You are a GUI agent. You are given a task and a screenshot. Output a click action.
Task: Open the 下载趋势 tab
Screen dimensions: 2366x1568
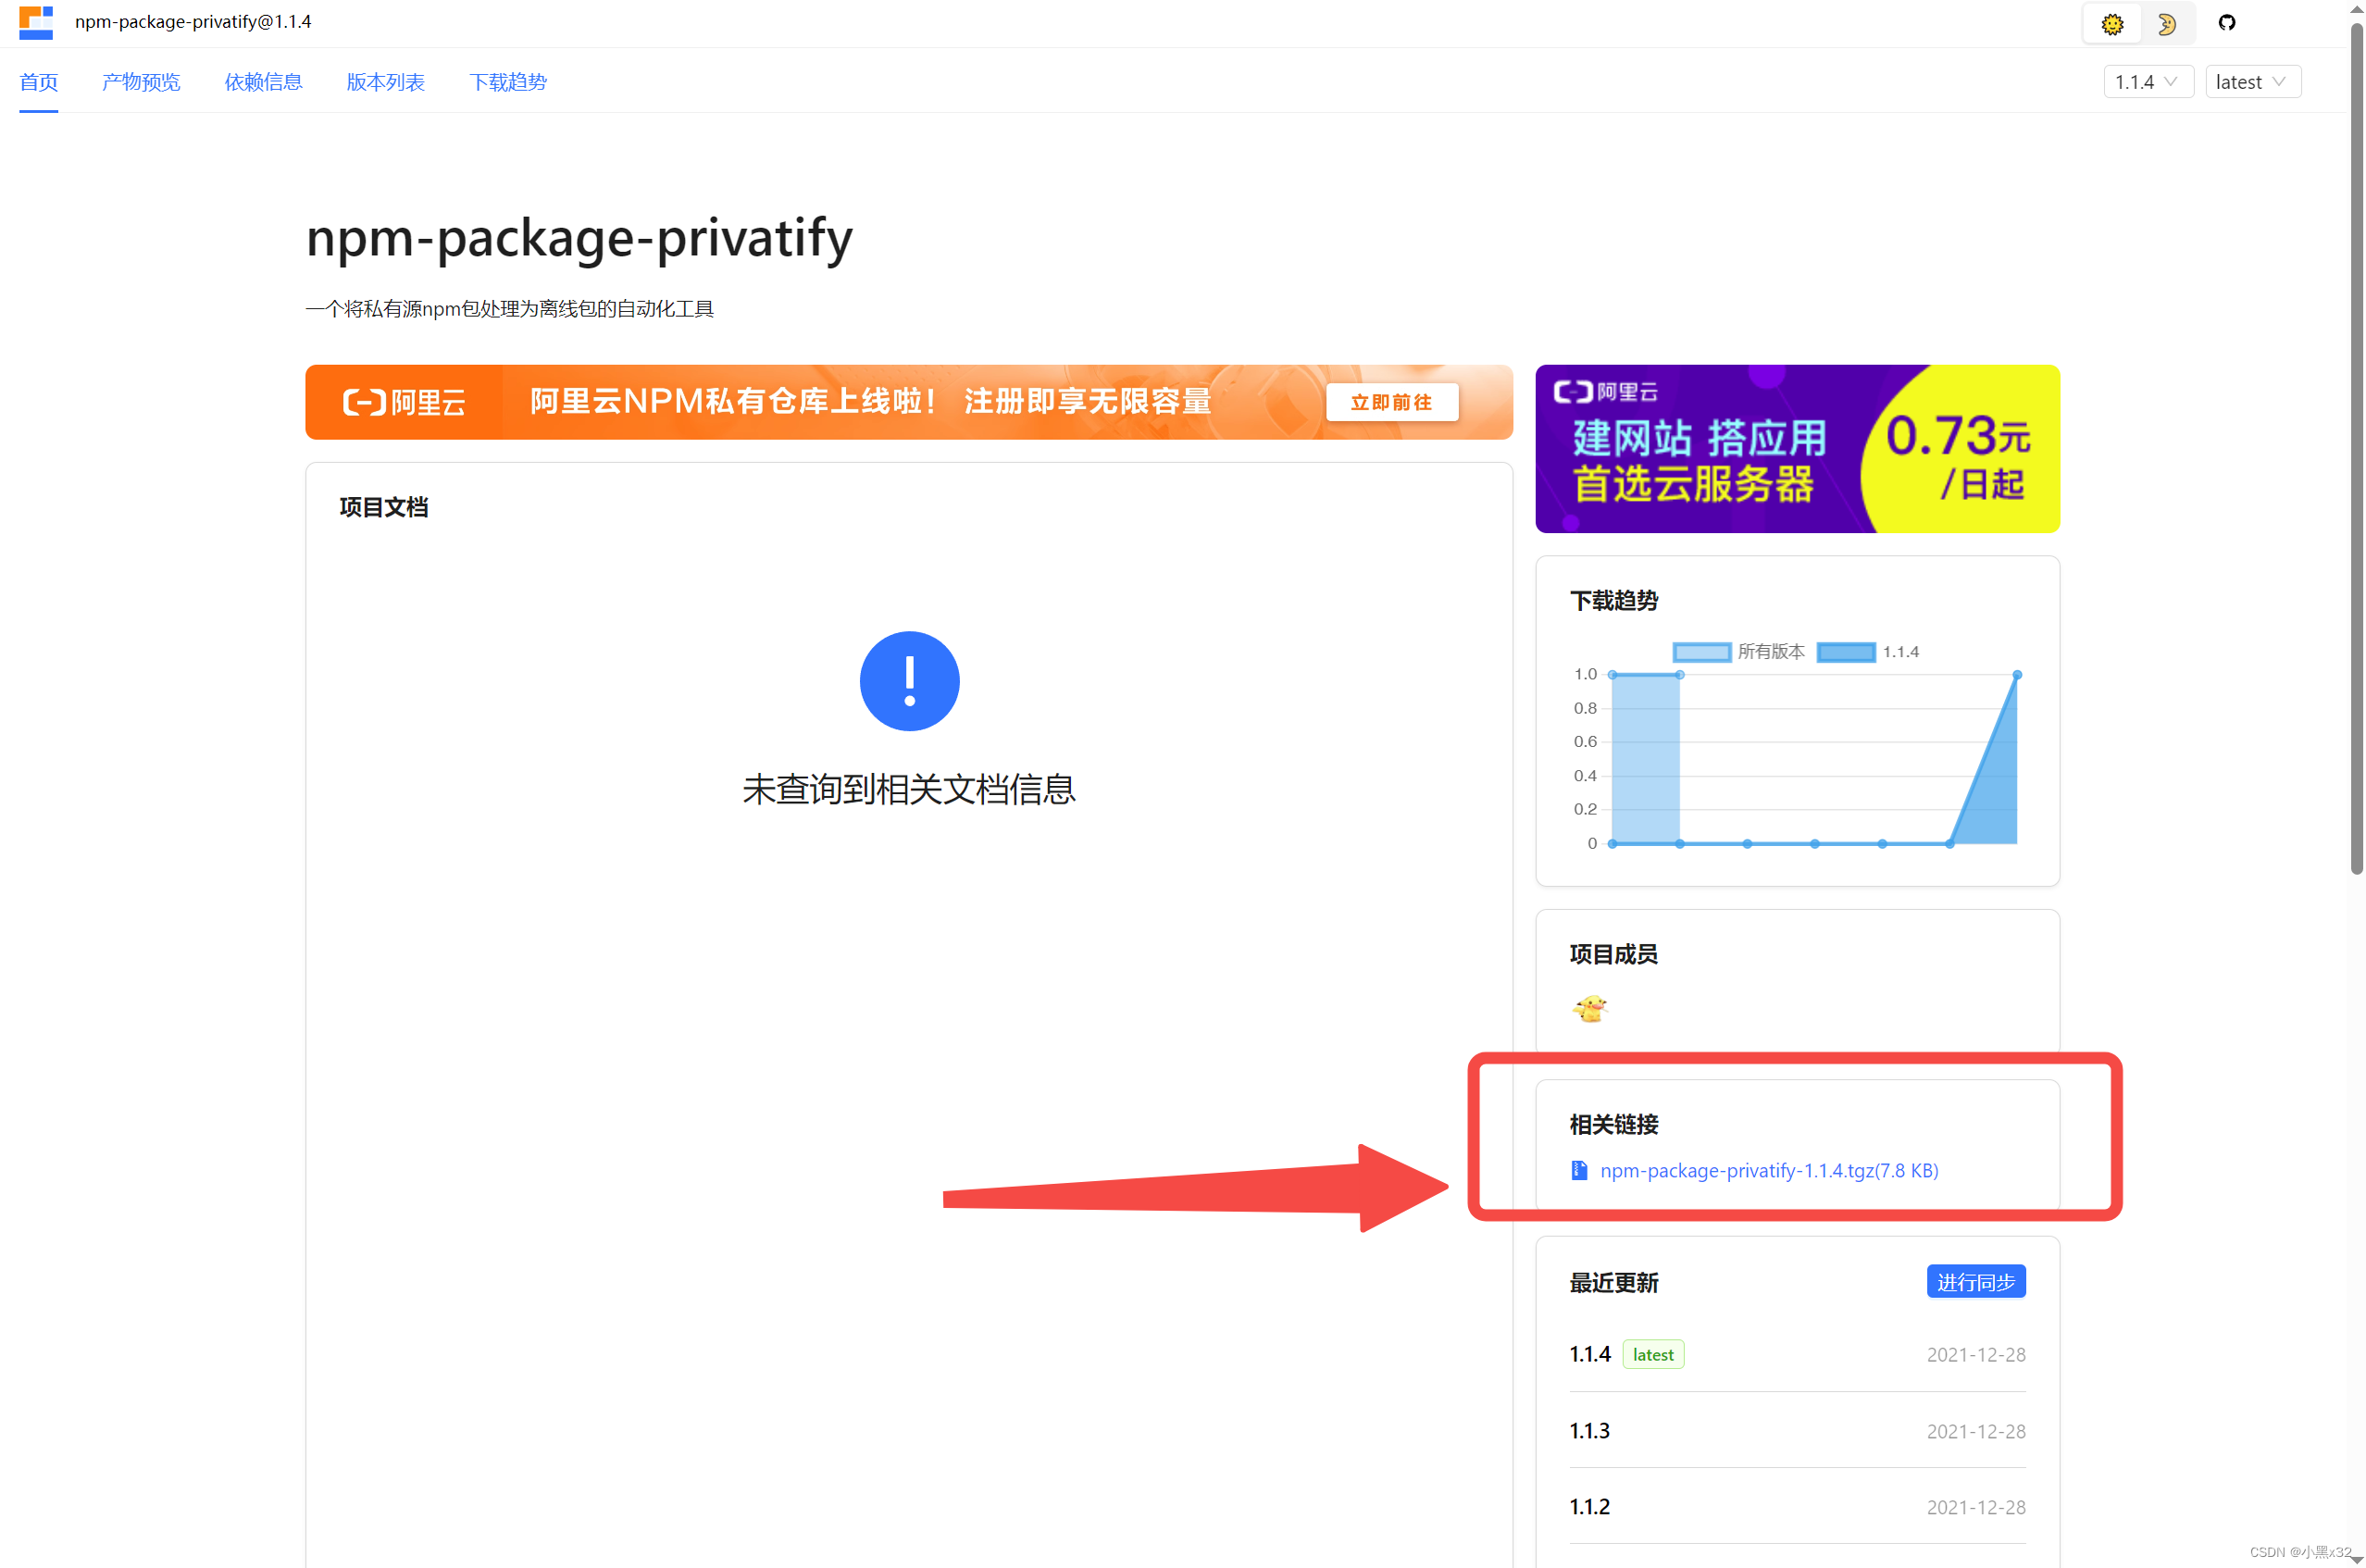508,82
